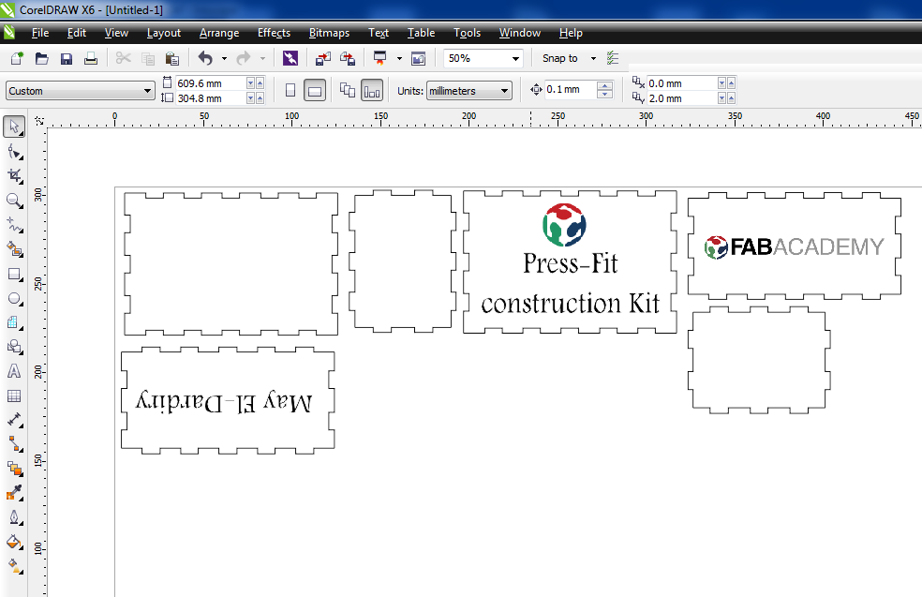The image size is (922, 597).
Task: Edit the duplicate distance y 2.0 mm
Action: coord(681,98)
